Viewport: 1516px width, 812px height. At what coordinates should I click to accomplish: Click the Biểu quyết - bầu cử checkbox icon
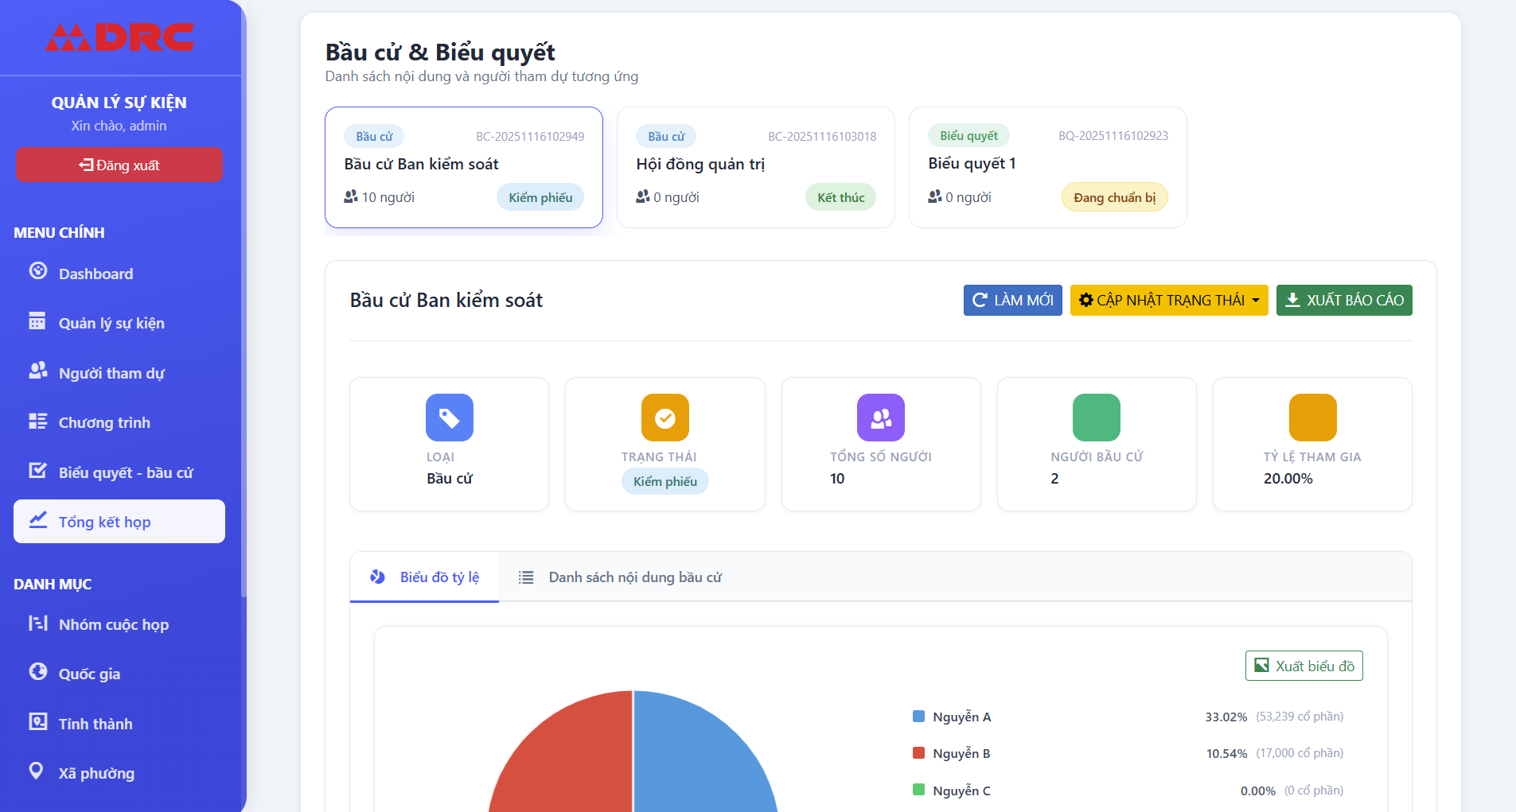coord(37,471)
